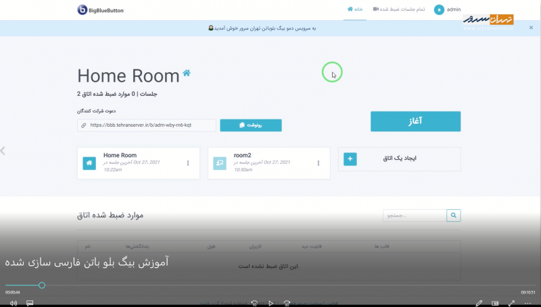The height and width of the screenshot is (307, 541).
Task: Click the BigBlueButton logo
Action: point(100,9)
